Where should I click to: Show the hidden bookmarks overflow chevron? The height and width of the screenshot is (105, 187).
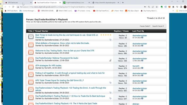pyautogui.click(x=173, y=11)
